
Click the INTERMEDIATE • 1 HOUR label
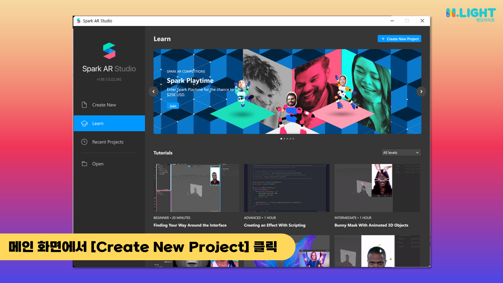[x=353, y=218]
